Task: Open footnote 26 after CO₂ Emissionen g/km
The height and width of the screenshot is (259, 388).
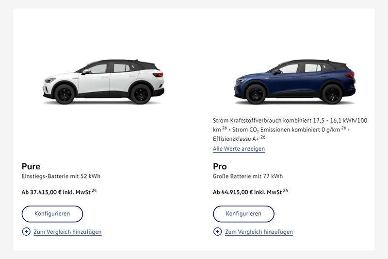Action: point(343,129)
